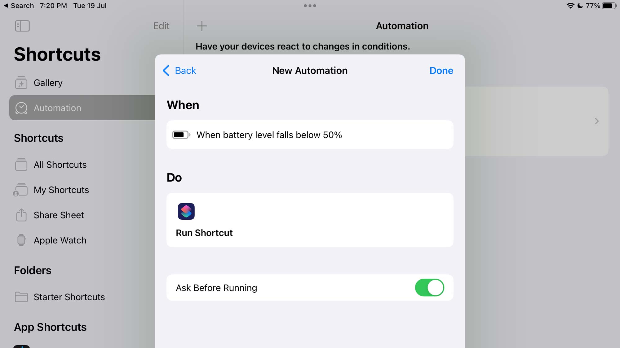620x348 pixels.
Task: Click the Add automation plus button
Action: 202,25
